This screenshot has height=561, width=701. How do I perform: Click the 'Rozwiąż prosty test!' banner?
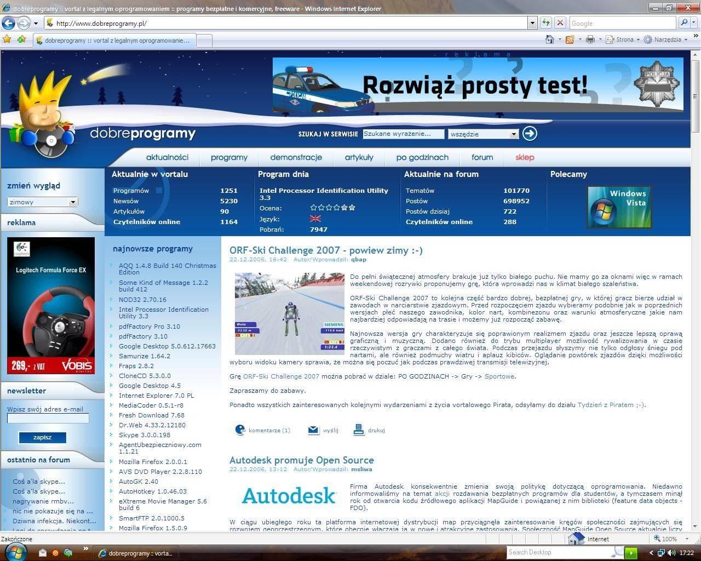[478, 85]
